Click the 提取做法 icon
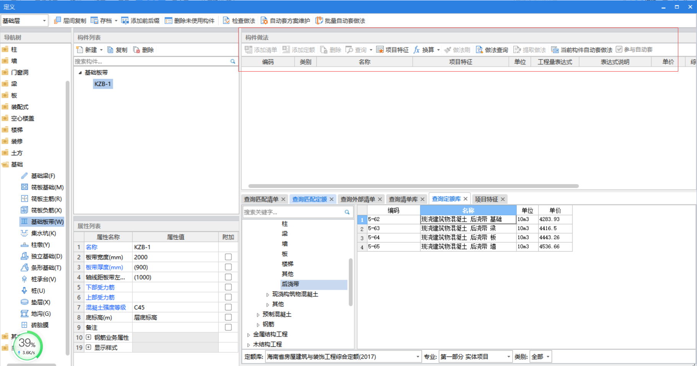 click(517, 50)
